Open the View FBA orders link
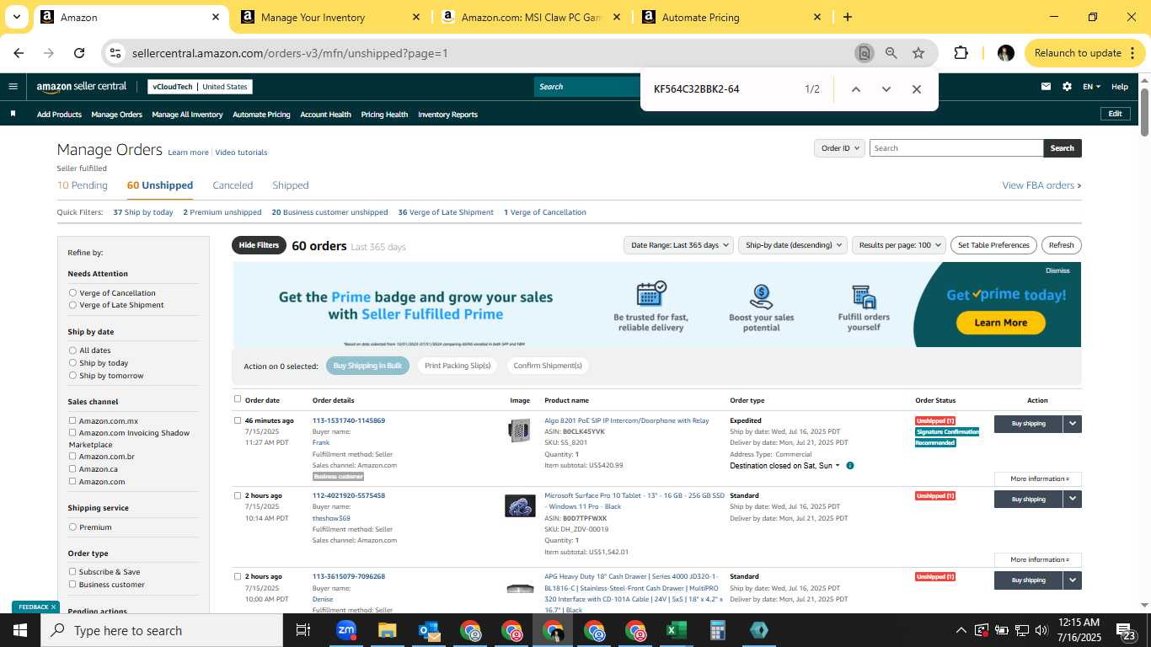The height and width of the screenshot is (647, 1151). (x=1041, y=185)
